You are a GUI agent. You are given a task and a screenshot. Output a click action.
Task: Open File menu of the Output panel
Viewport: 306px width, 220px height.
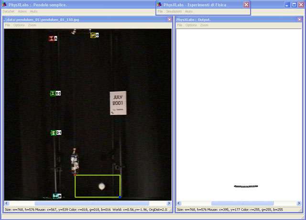pyautogui.click(x=180, y=25)
